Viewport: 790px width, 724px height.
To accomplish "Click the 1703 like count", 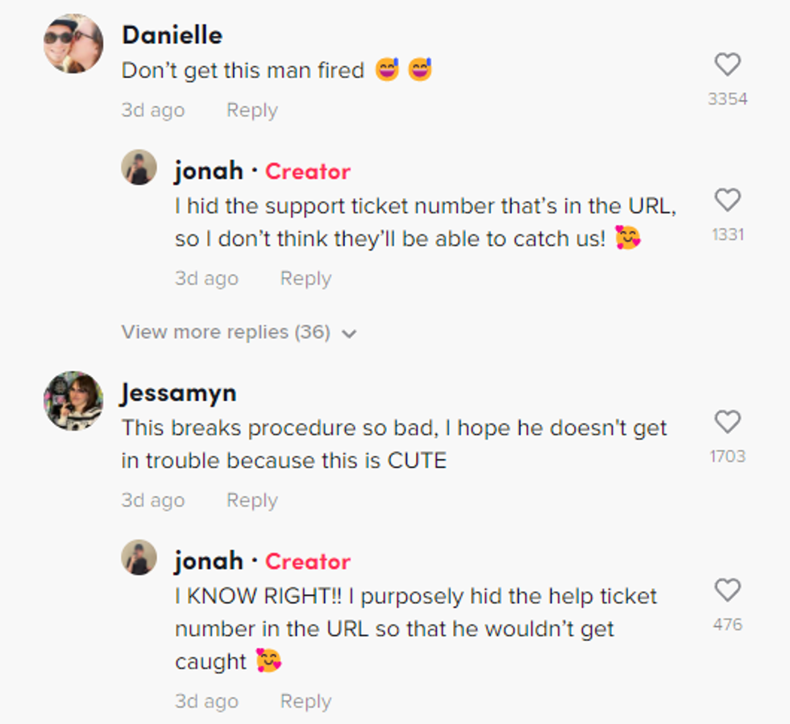I will click(727, 457).
